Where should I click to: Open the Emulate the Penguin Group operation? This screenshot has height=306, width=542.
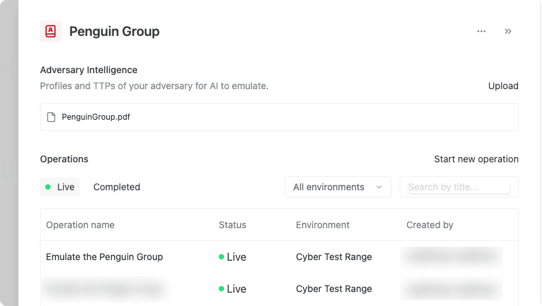(x=104, y=257)
